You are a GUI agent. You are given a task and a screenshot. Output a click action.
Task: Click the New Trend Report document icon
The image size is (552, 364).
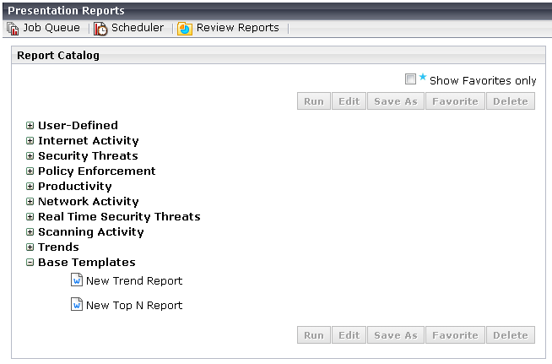pyautogui.click(x=77, y=280)
